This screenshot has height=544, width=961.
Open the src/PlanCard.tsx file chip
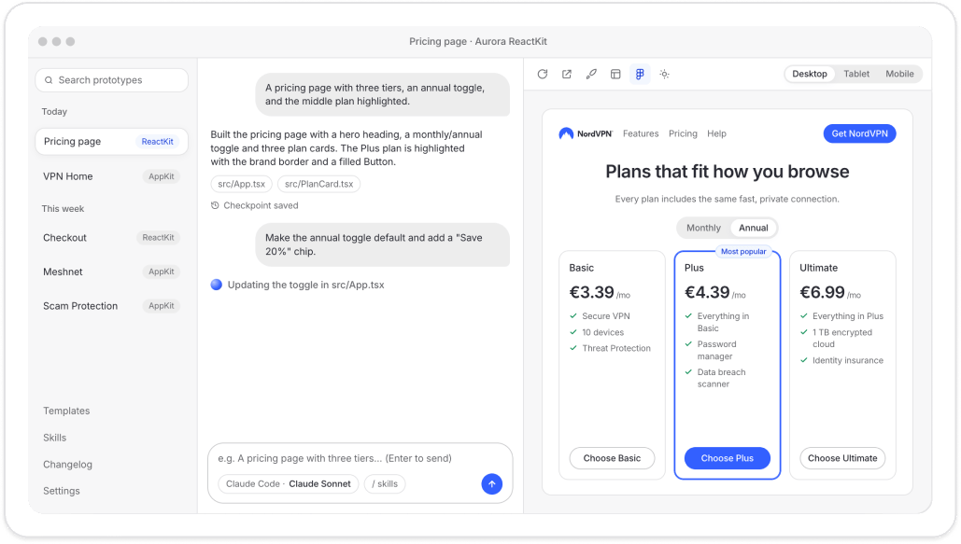tap(318, 184)
